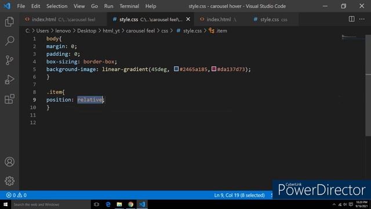This screenshot has height=209, width=371.
Task: Click the VS Code logo icon
Action: [7, 6]
